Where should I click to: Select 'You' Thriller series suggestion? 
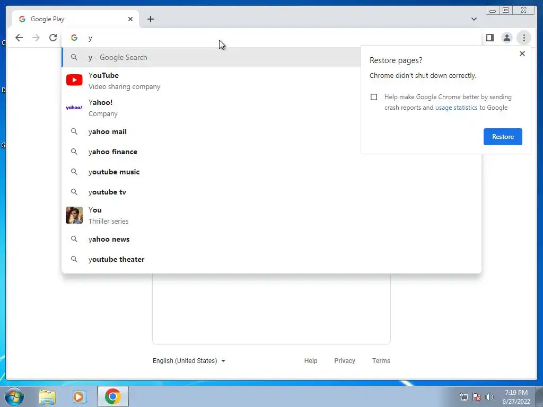[x=271, y=215]
